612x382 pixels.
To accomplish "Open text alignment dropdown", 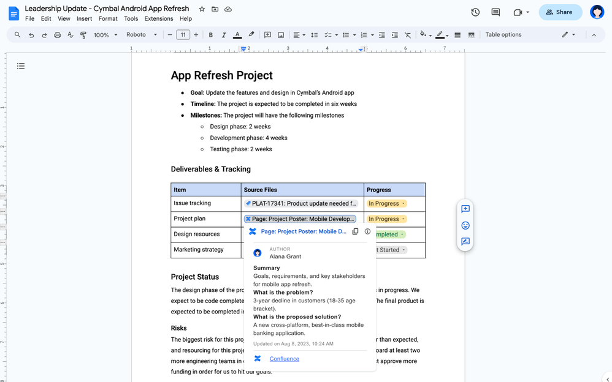I will point(299,35).
